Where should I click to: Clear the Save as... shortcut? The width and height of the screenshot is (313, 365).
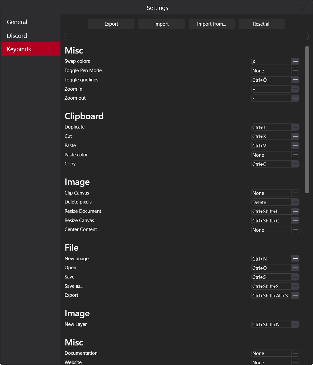[x=295, y=286]
